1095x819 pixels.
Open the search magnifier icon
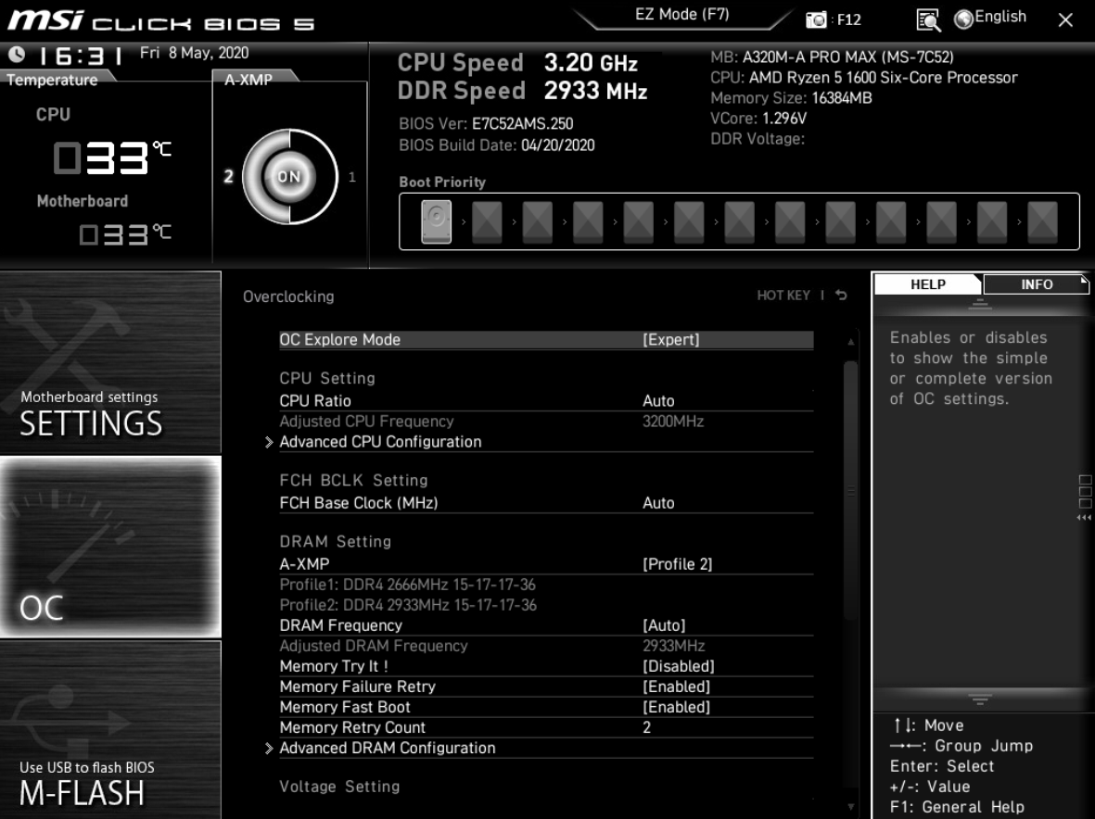(x=928, y=19)
